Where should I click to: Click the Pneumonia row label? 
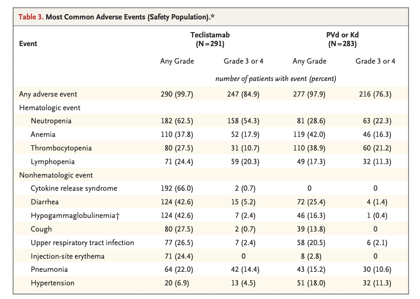point(49,269)
